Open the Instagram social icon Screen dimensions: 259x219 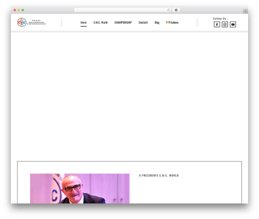(225, 24)
